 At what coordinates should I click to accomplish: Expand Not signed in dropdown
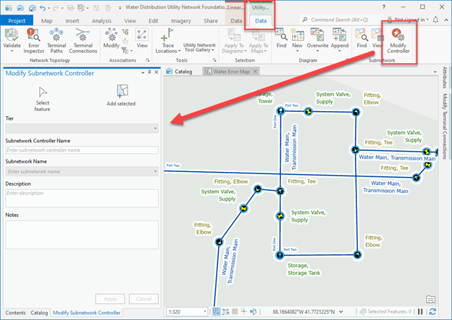(427, 20)
